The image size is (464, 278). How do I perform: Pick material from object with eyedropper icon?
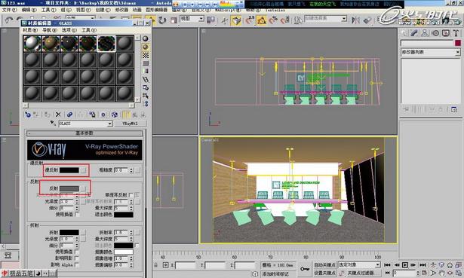click(x=53, y=124)
